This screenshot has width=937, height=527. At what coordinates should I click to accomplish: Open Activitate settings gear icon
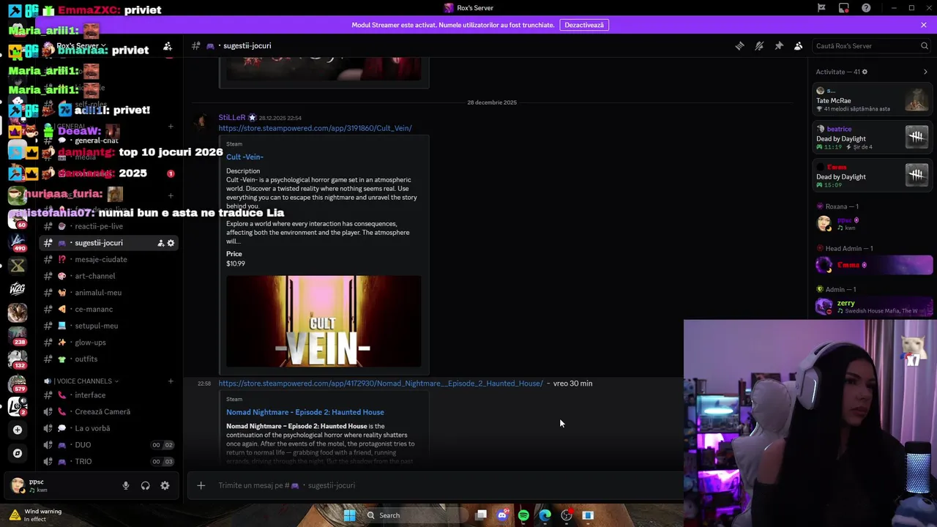click(x=865, y=72)
